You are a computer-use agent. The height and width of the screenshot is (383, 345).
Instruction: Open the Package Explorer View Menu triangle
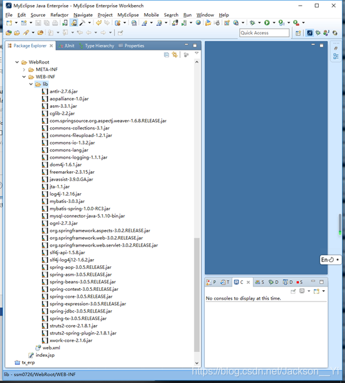pyautogui.click(x=197, y=53)
